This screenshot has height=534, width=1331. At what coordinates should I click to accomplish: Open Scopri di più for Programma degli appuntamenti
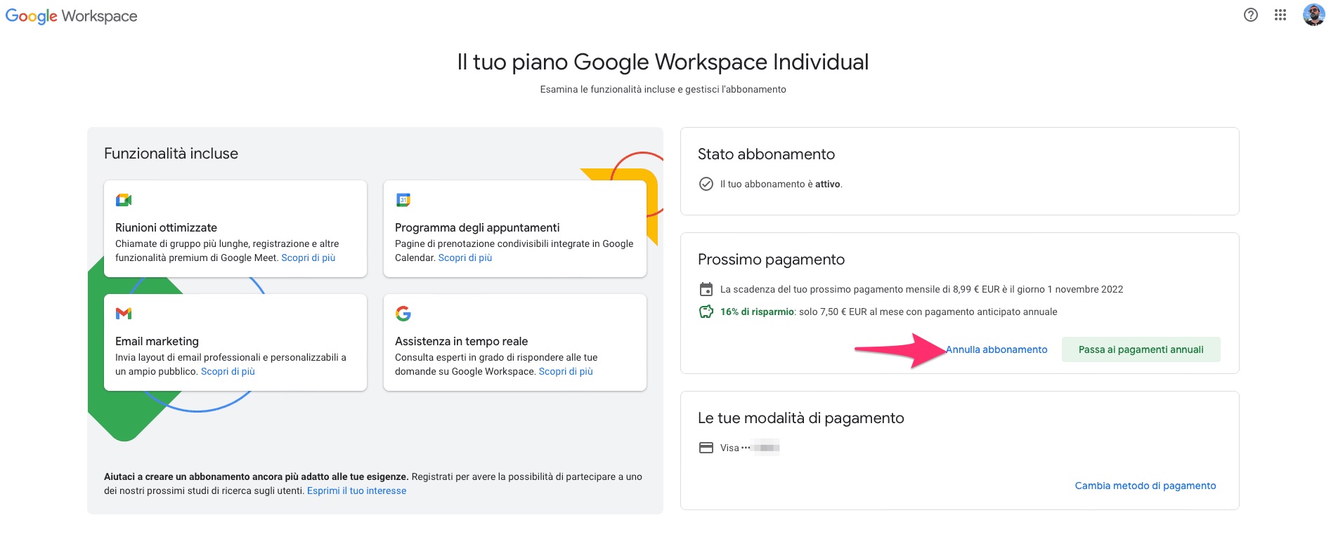tap(465, 258)
